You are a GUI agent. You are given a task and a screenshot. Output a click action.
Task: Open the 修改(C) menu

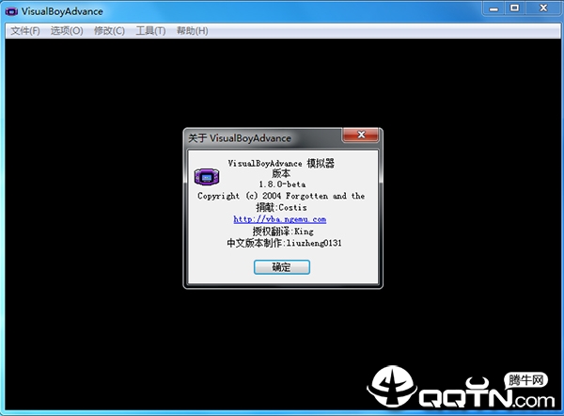[x=109, y=30]
